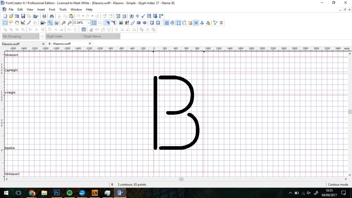Screen dimensions: 352x198
Task: Open an existing font file
Action: click(x=11, y=16)
